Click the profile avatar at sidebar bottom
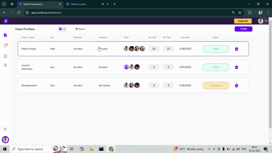Viewport: 272px width, 153px height. 5,140
